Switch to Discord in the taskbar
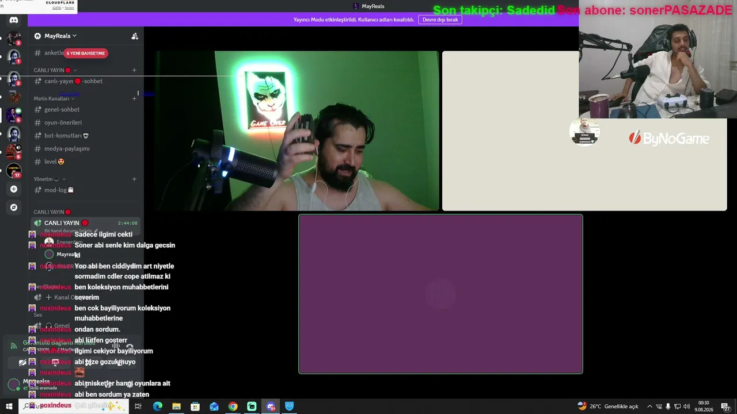Screen dimensions: 737x414 point(271,407)
